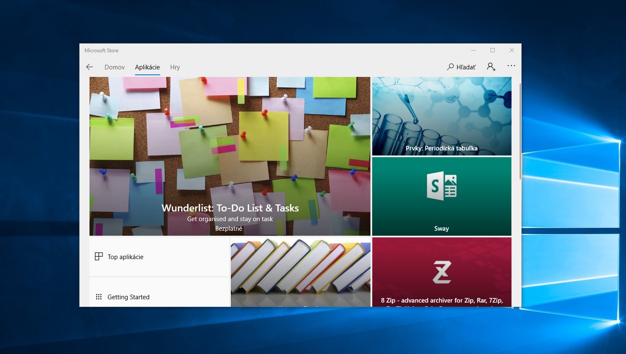The height and width of the screenshot is (354, 626).
Task: Click the Top aplikácie grid icon
Action: [x=99, y=257]
